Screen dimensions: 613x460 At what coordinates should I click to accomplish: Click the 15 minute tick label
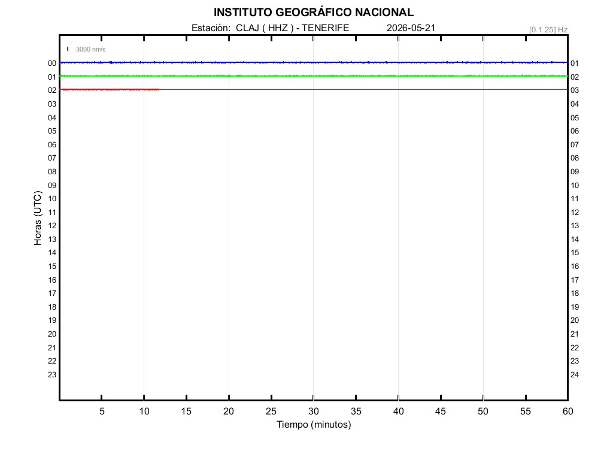[x=187, y=411]
